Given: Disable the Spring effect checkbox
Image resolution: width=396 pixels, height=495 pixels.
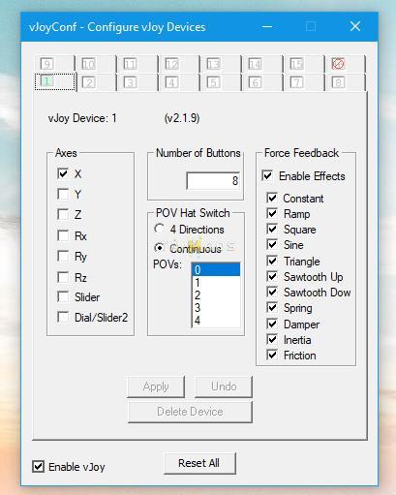Looking at the screenshot, I should pos(272,307).
